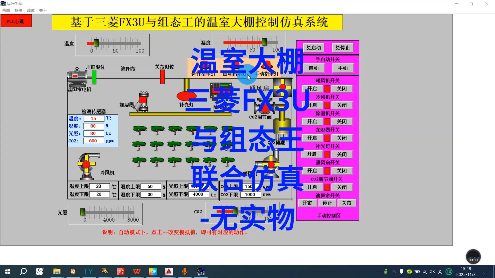Open the LY app in taskbar
The image size is (495, 278).
point(89,272)
